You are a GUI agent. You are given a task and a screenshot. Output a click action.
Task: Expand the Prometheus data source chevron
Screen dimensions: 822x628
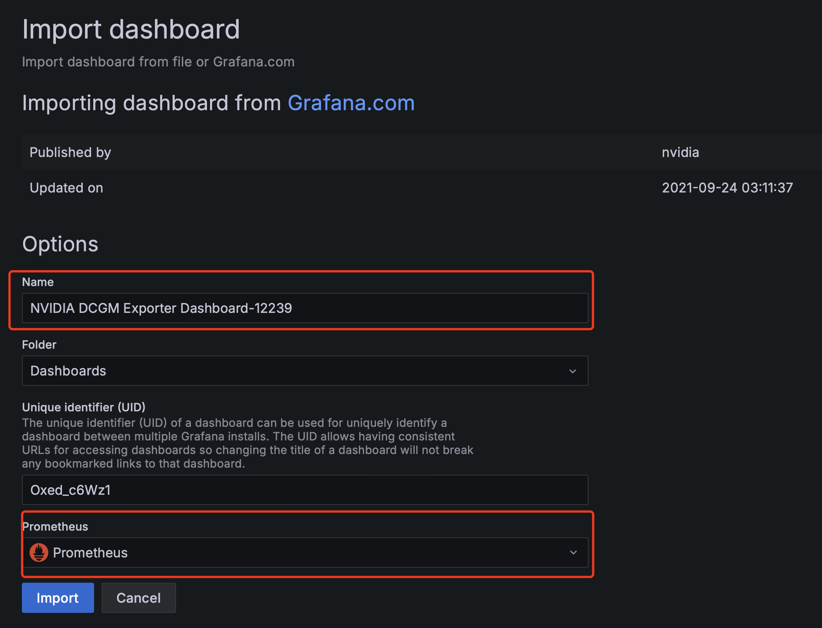click(x=573, y=553)
